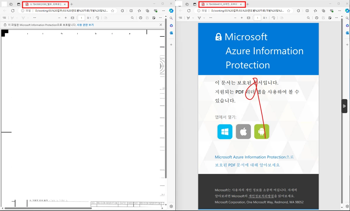Expand the collapsed side panel arrow in right window
The height and width of the screenshot is (211, 350).
tap(344, 106)
